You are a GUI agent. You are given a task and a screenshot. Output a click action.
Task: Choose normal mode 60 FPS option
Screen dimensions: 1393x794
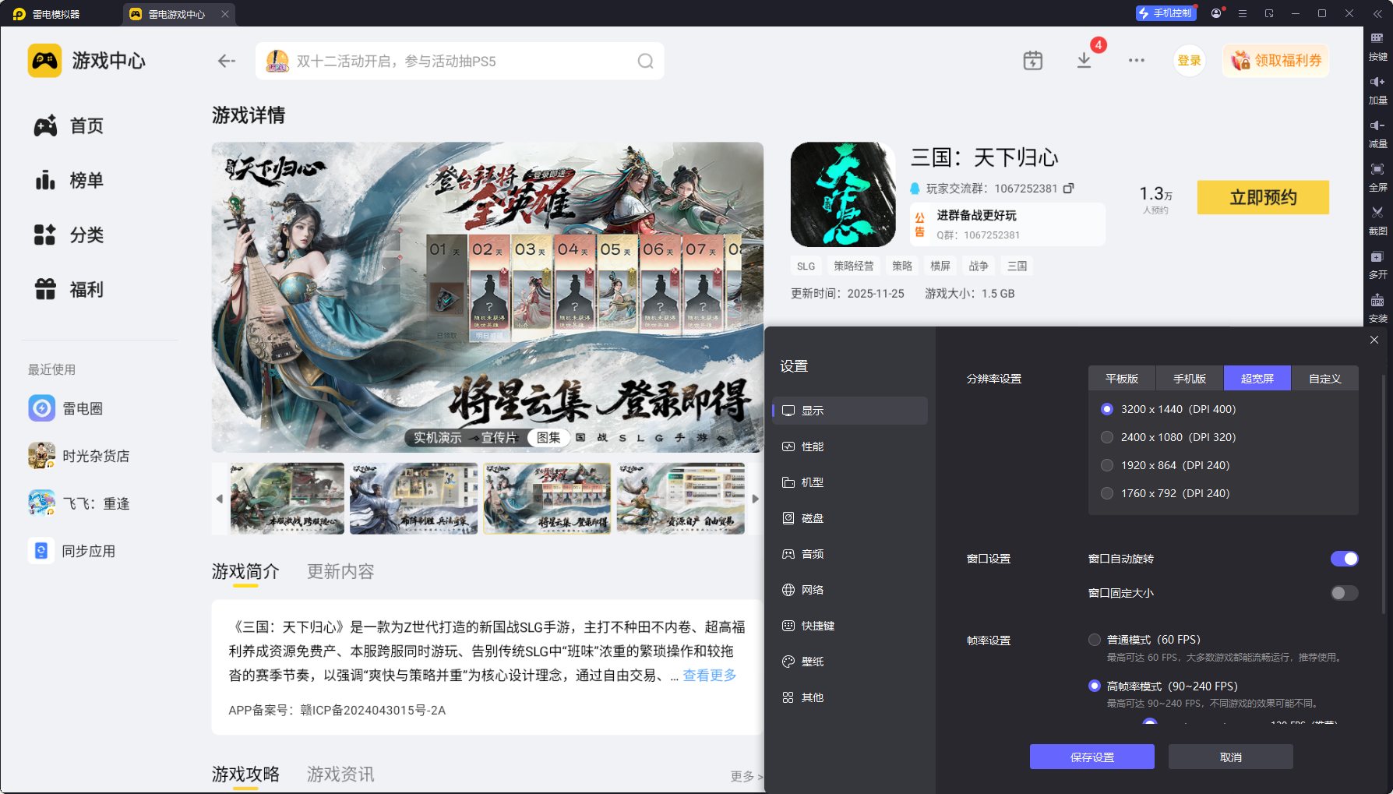(1095, 640)
